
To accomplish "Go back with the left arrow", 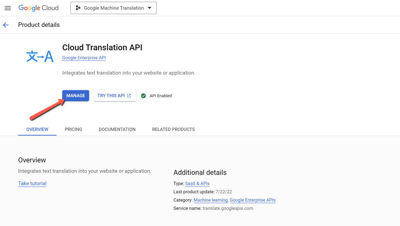I will [6, 25].
